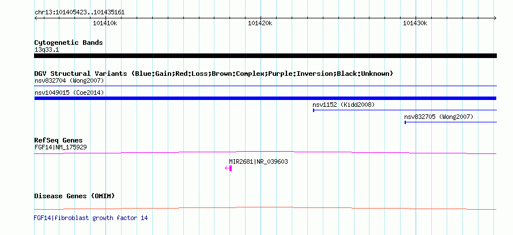Open the FGF14|NM_175929 gene label
This screenshot has width=513, height=235.
(x=61, y=148)
